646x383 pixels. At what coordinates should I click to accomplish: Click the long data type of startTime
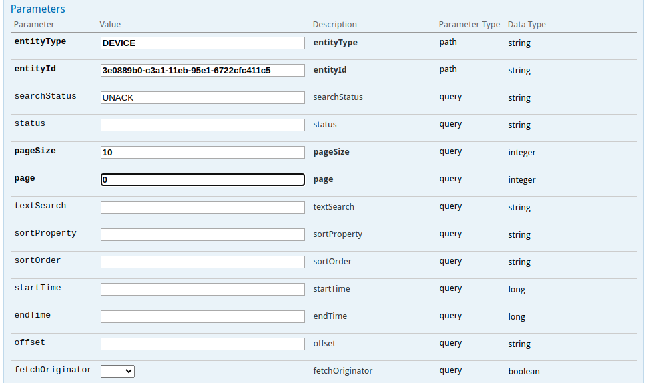[517, 289]
